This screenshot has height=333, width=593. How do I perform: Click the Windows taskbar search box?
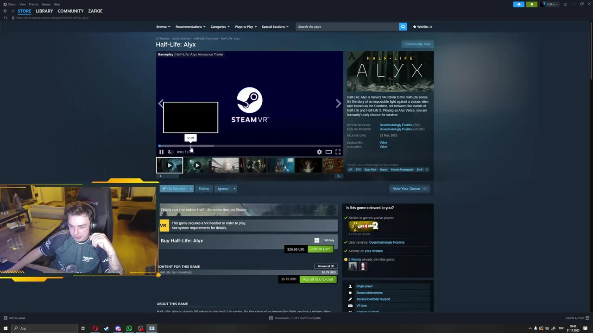[x=44, y=328]
